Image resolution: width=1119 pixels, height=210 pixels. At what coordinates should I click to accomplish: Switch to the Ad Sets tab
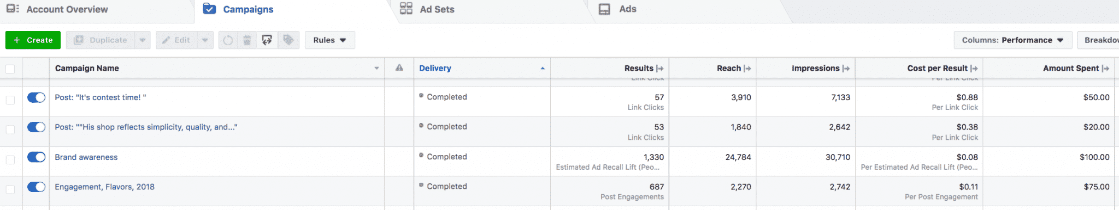tap(427, 9)
